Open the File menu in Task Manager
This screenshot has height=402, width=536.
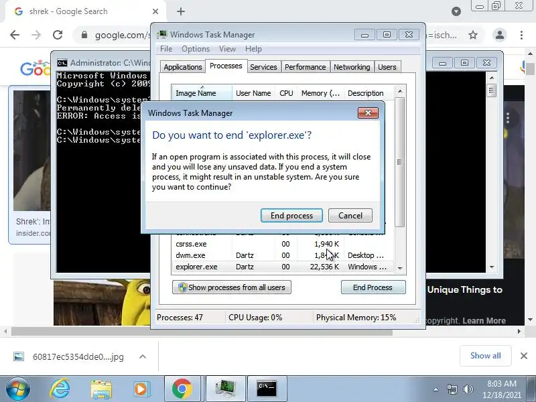click(x=166, y=49)
